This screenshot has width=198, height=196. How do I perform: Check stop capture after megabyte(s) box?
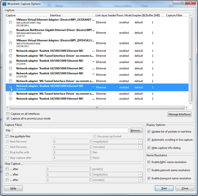tap(7, 174)
